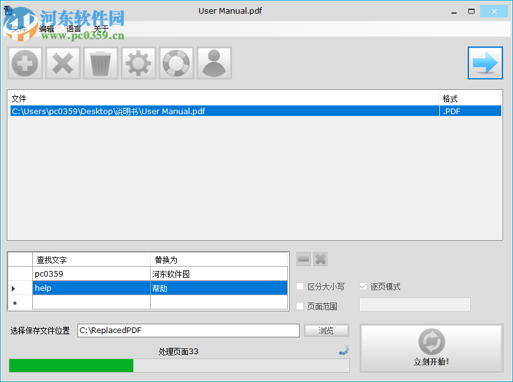
Task: Click the refresh circle toolbar icon
Action: tap(176, 63)
